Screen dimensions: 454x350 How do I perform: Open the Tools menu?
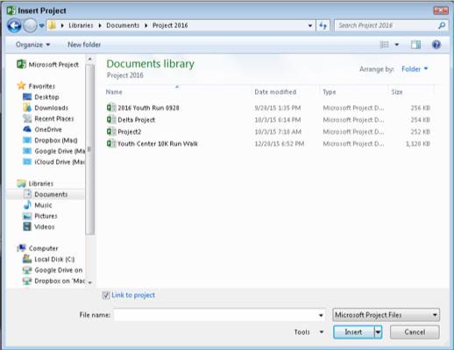point(309,332)
